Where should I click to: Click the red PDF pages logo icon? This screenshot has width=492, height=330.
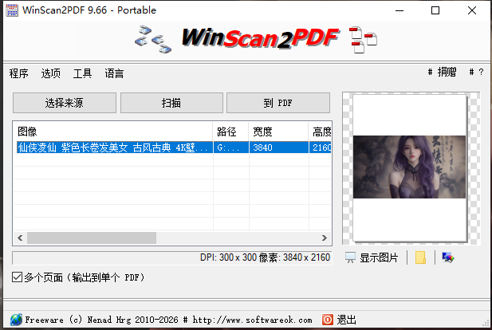click(x=364, y=40)
